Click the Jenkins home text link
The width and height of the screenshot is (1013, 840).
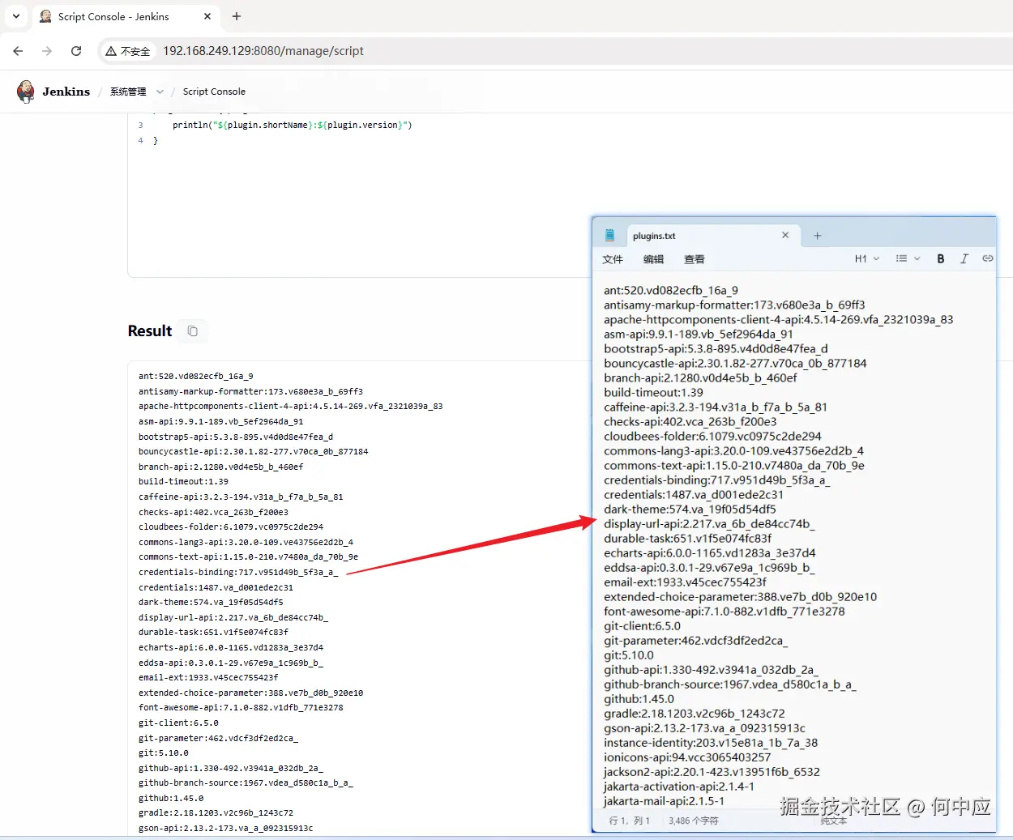[x=66, y=92]
